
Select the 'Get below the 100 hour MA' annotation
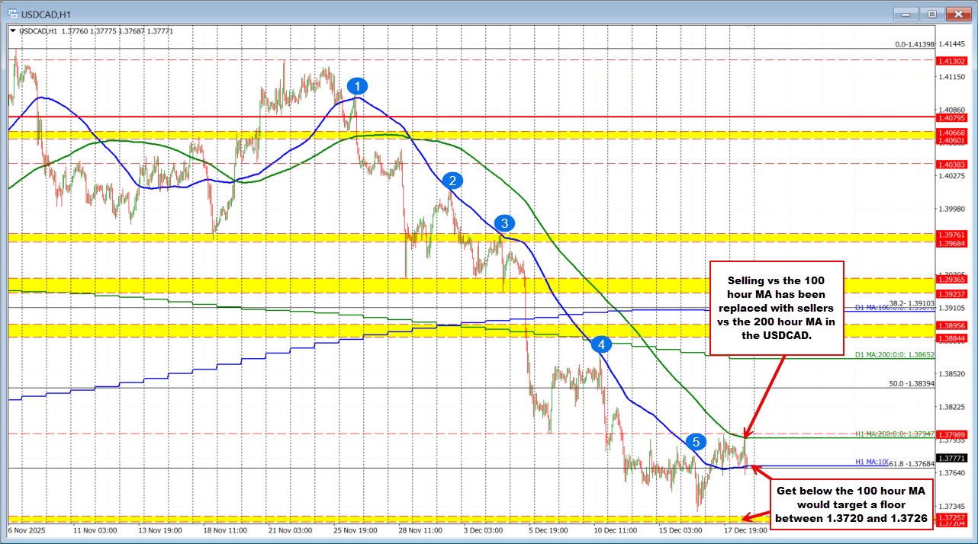click(x=852, y=503)
